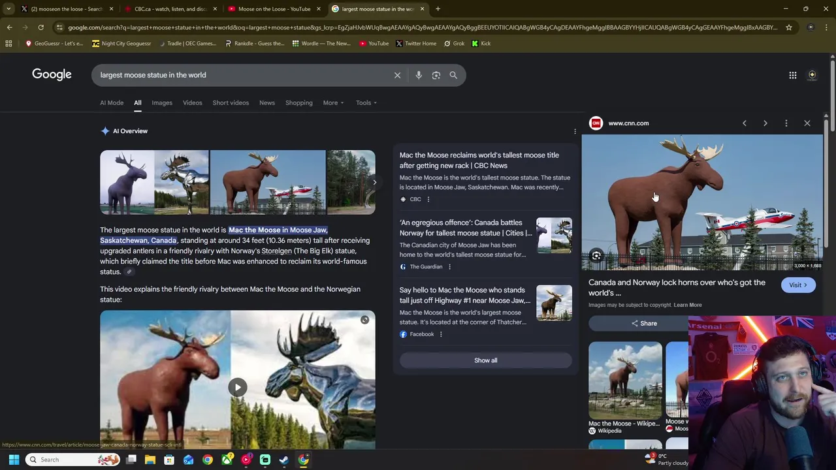Switch to Short videos tab
The image size is (836, 470).
point(231,102)
